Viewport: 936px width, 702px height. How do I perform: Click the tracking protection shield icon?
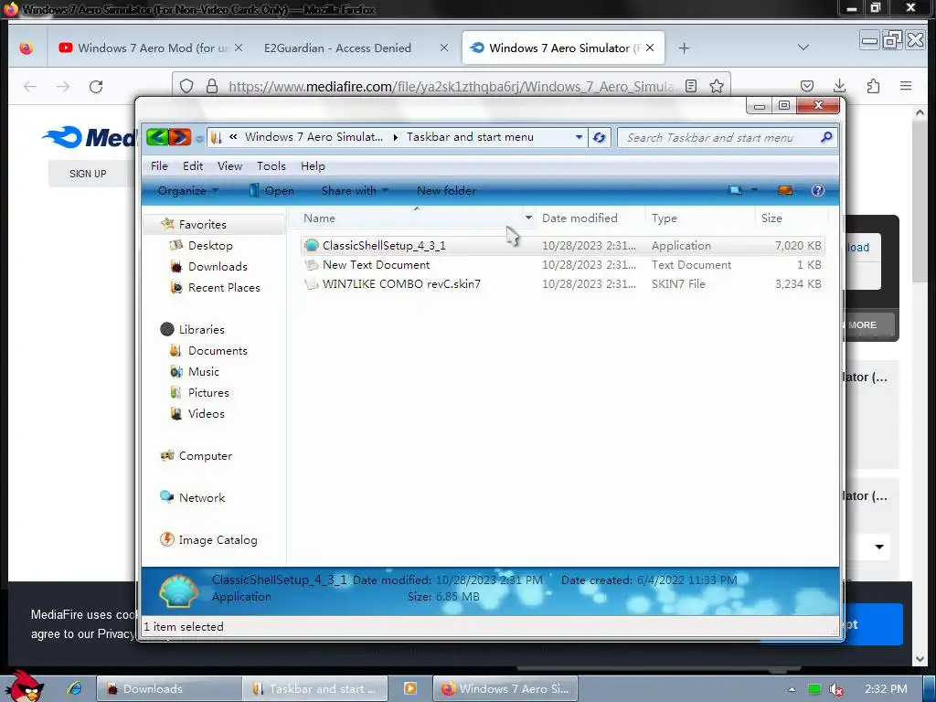pyautogui.click(x=186, y=86)
